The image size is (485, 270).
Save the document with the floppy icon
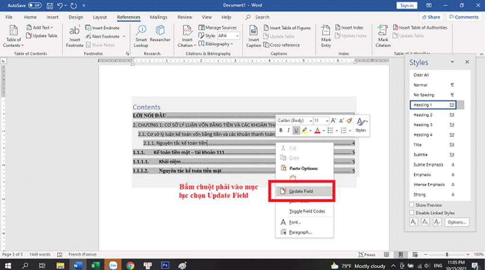(49, 6)
